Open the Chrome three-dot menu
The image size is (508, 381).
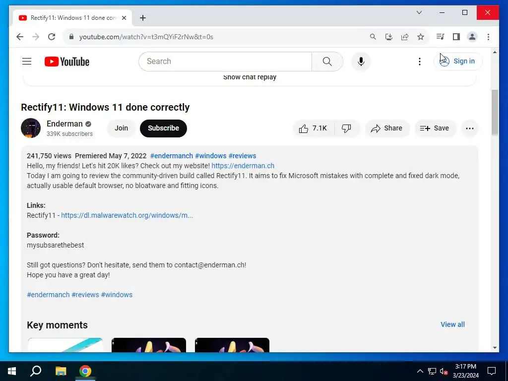[488, 37]
